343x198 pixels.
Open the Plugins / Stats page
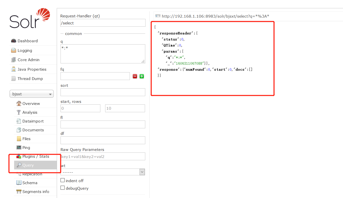click(36, 156)
